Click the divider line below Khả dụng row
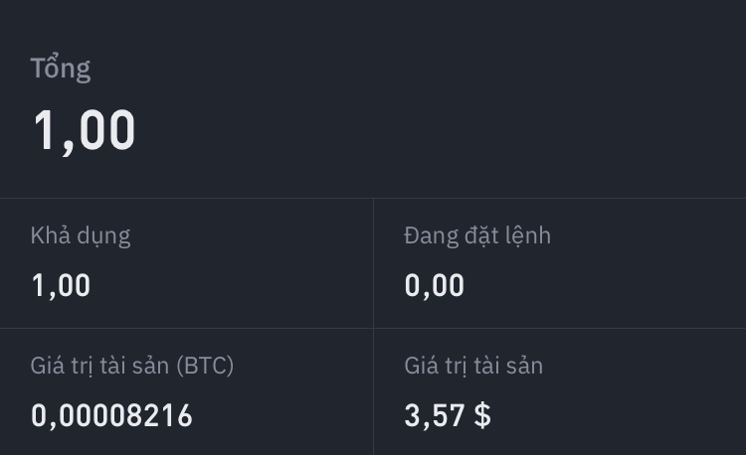Viewport: 746px width, 455px height. (186, 328)
